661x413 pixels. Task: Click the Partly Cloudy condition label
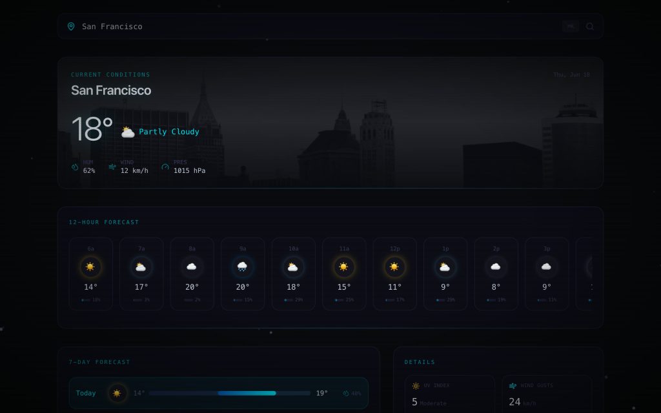[169, 132]
